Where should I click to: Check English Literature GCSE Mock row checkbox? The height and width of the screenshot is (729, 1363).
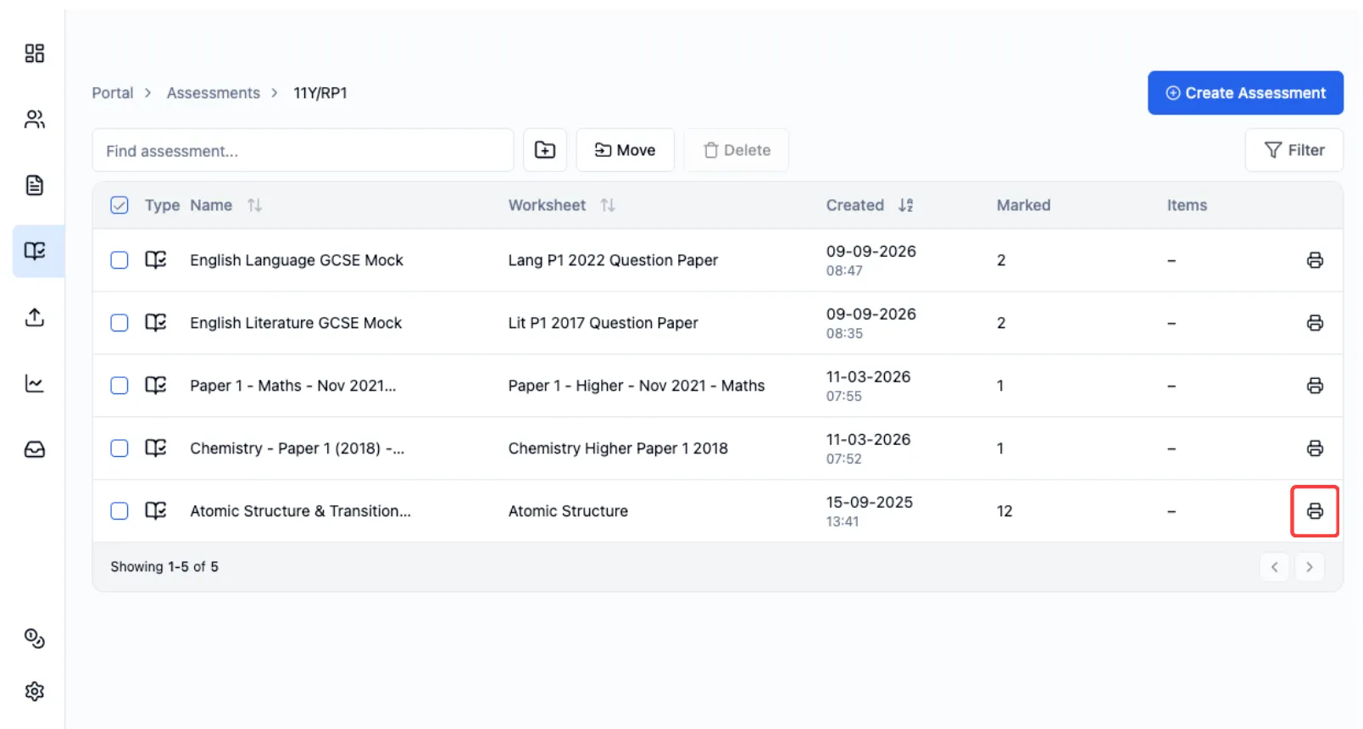point(120,323)
